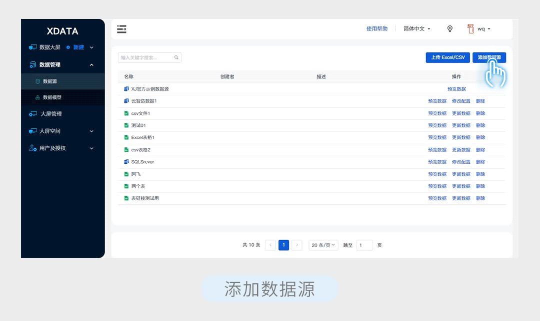Click the 大屏管理 monitor icon
The image size is (540, 321).
coord(32,114)
